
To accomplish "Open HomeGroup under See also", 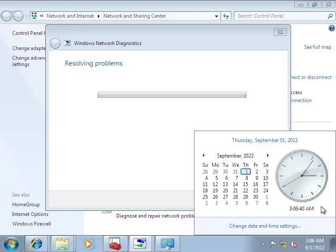I will pyautogui.click(x=26, y=205).
